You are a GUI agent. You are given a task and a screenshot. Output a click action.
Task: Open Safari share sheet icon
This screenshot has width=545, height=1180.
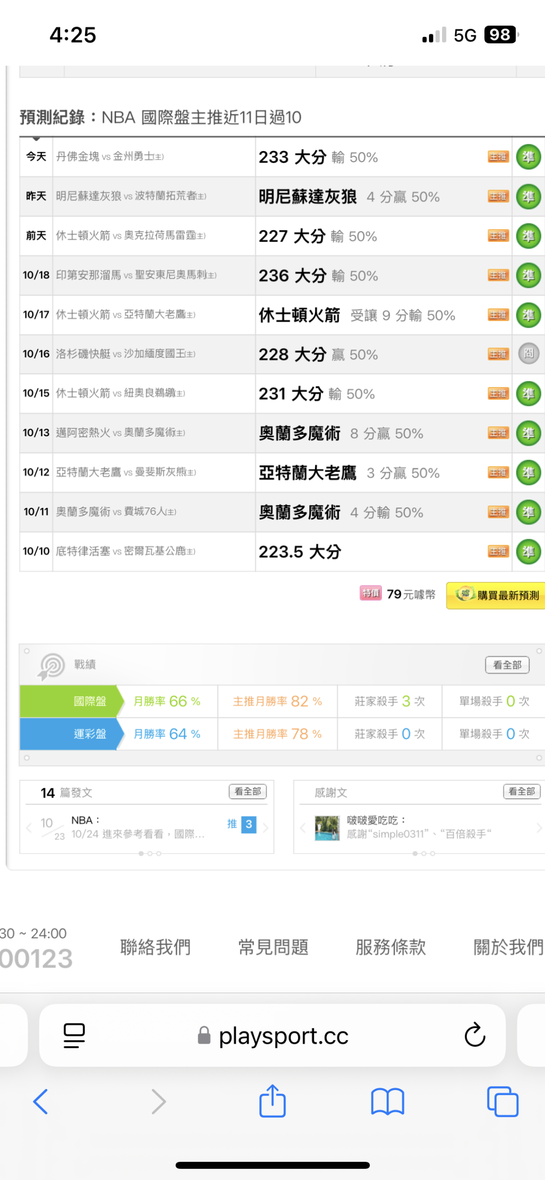[272, 1101]
